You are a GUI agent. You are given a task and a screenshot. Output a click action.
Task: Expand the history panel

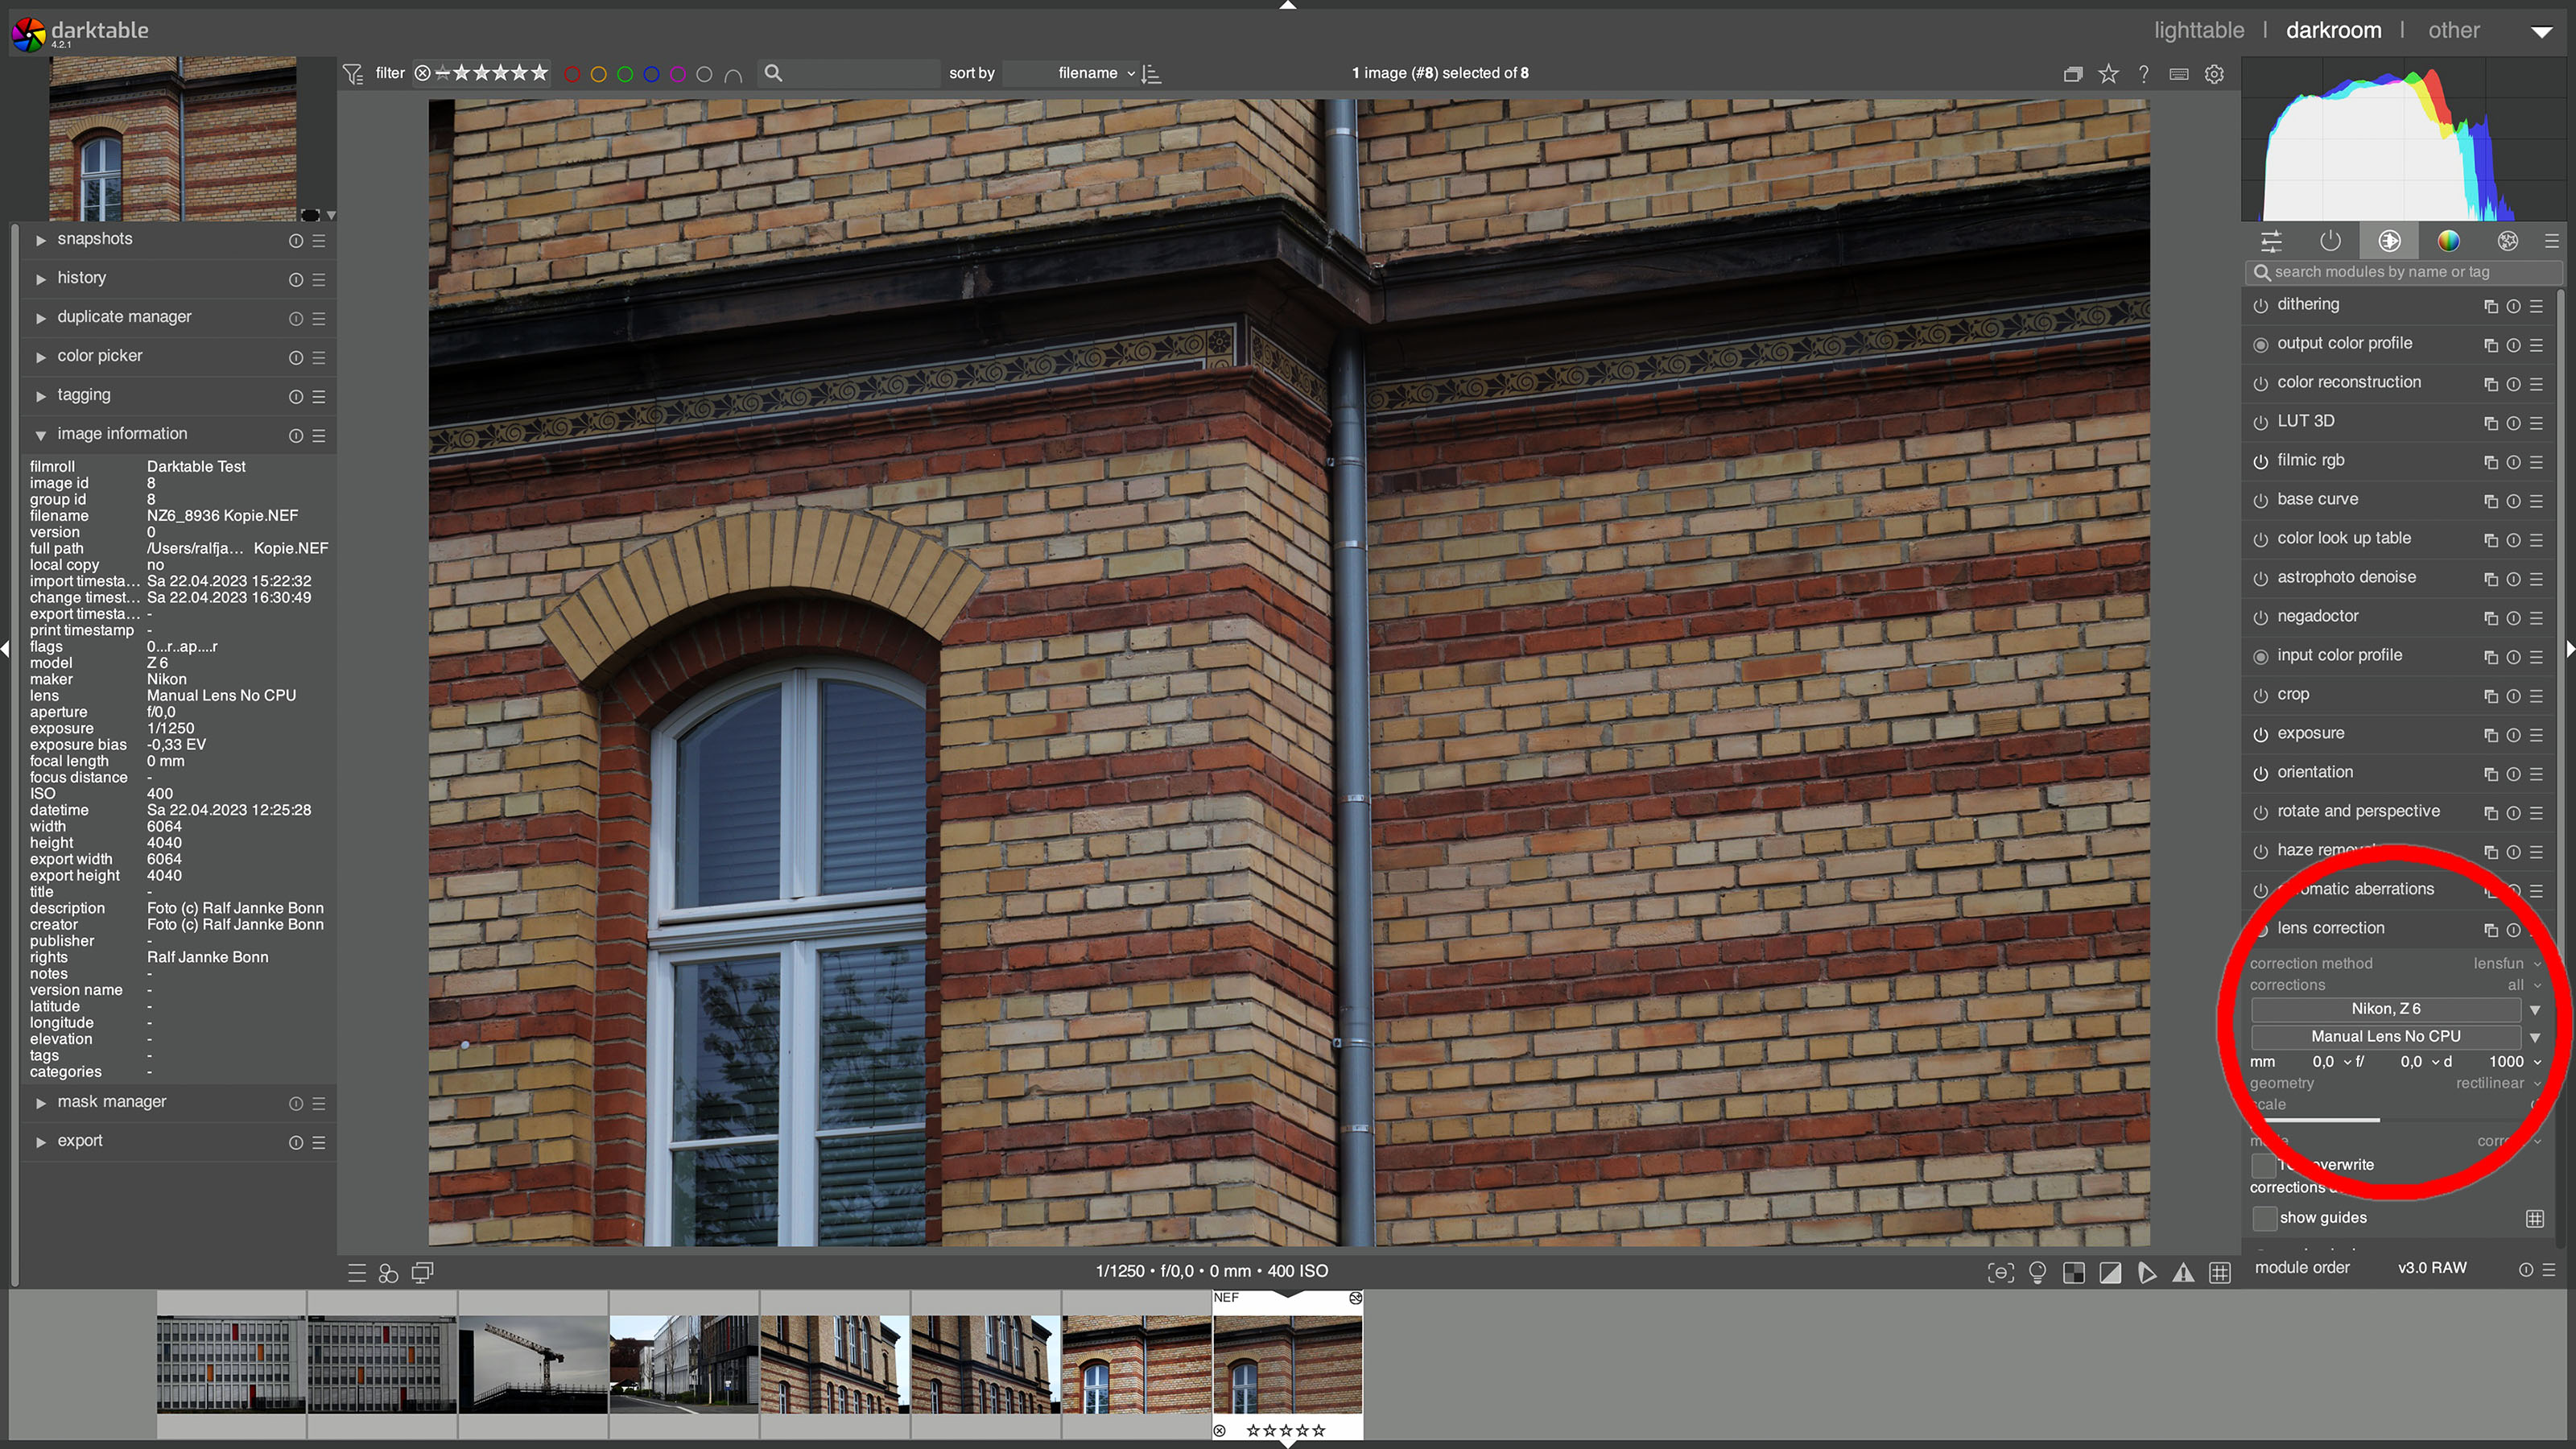(x=81, y=278)
